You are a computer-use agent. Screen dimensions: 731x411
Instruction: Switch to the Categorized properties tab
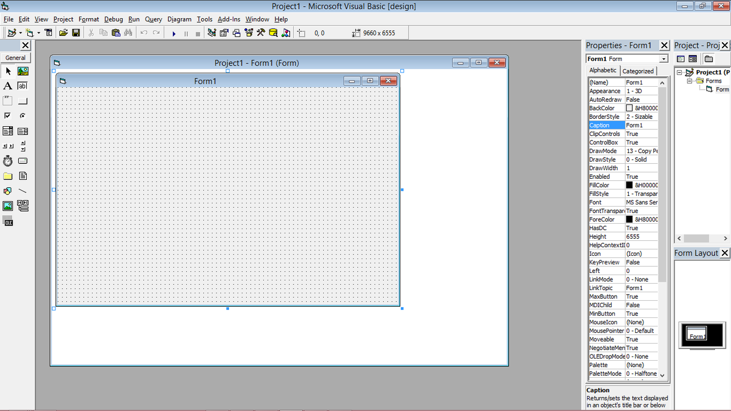(638, 71)
